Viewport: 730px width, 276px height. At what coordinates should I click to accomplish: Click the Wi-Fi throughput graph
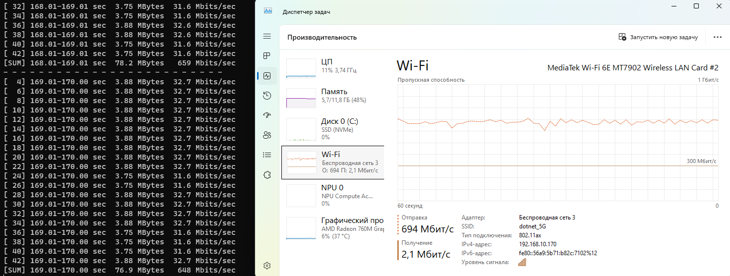pos(558,142)
